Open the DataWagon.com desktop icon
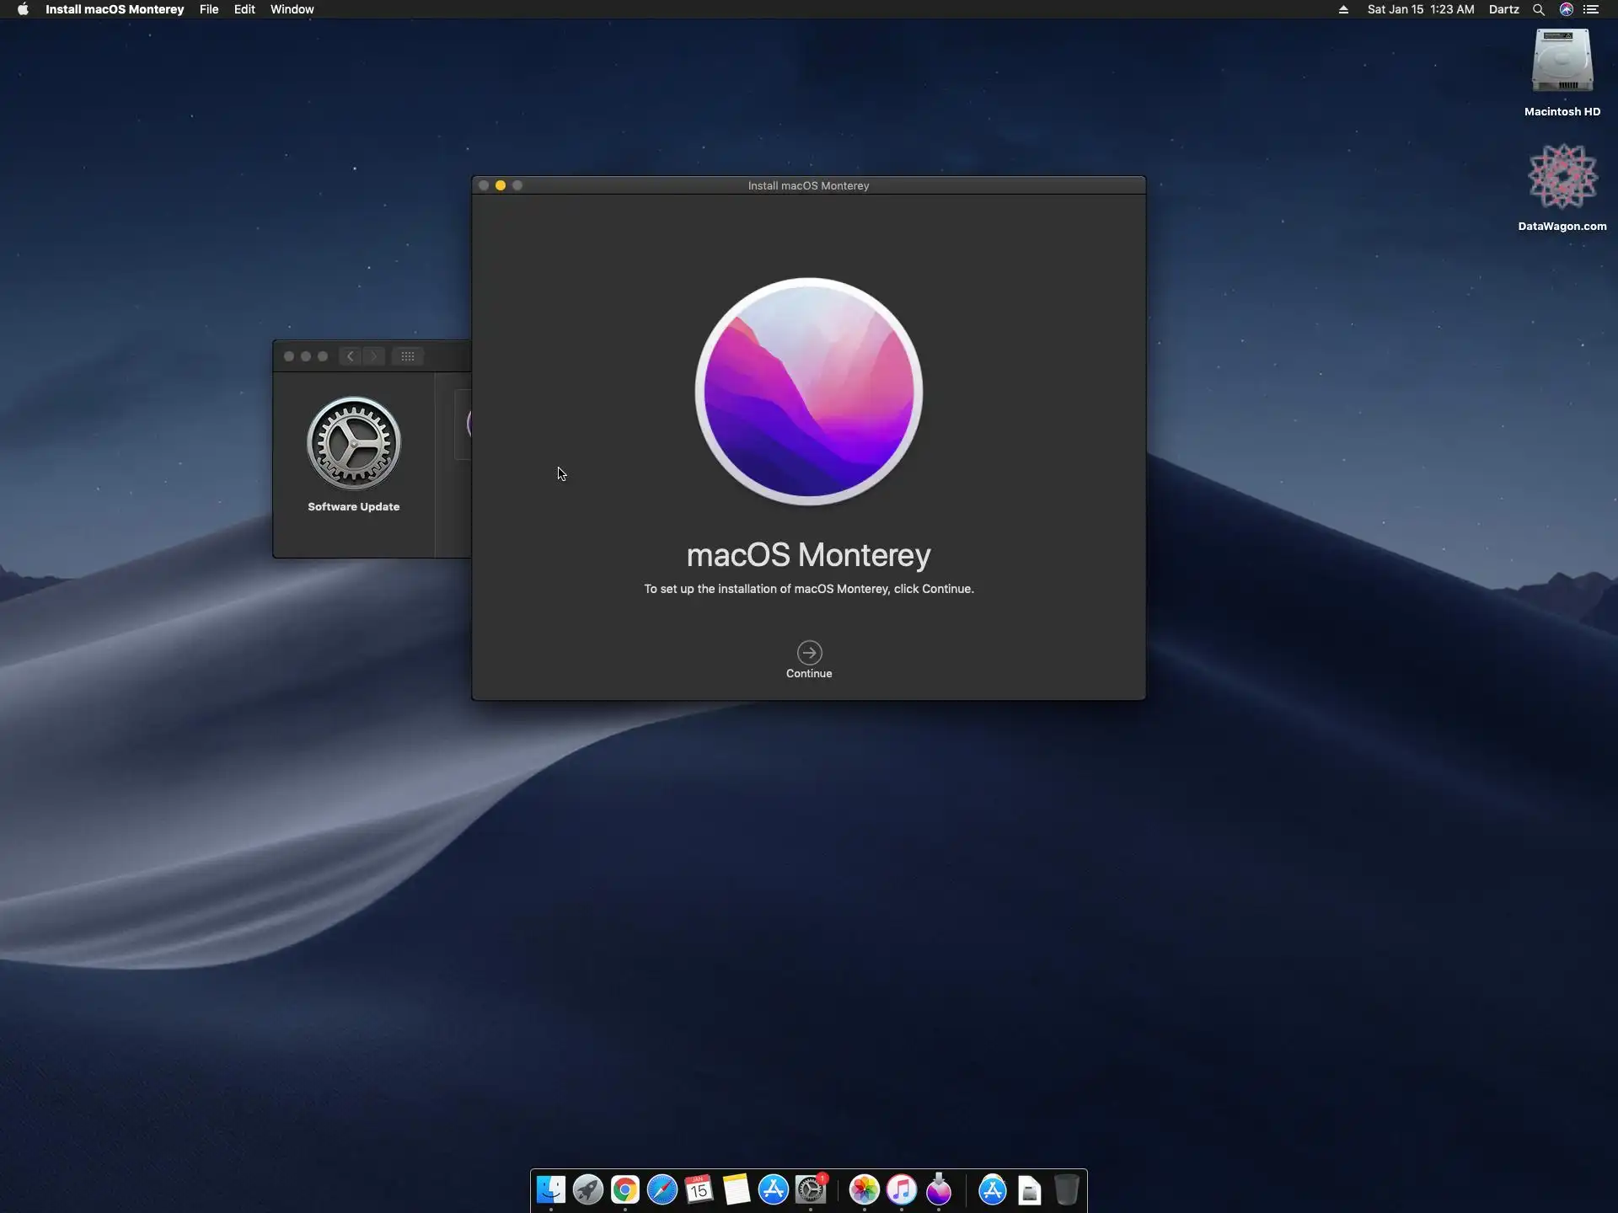Screen dimensions: 1618x1213 [x=1562, y=177]
